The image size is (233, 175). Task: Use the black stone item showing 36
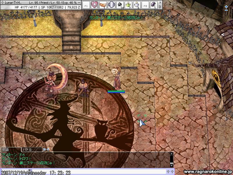pyautogui.click(x=120, y=5)
